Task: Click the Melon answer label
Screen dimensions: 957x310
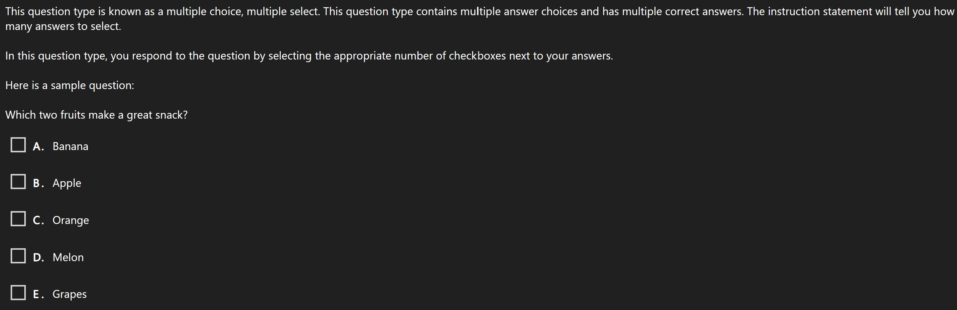Action: coord(68,257)
